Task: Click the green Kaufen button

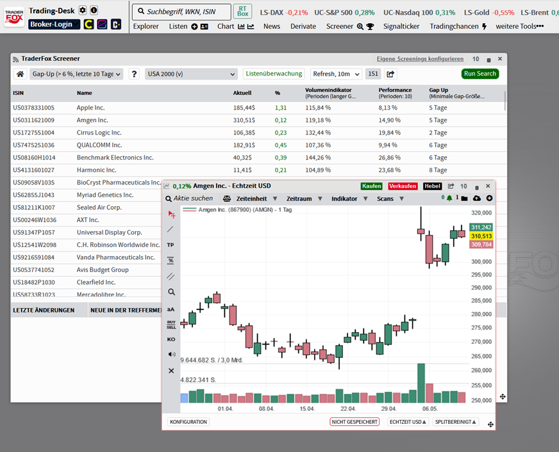Action: tap(371, 186)
